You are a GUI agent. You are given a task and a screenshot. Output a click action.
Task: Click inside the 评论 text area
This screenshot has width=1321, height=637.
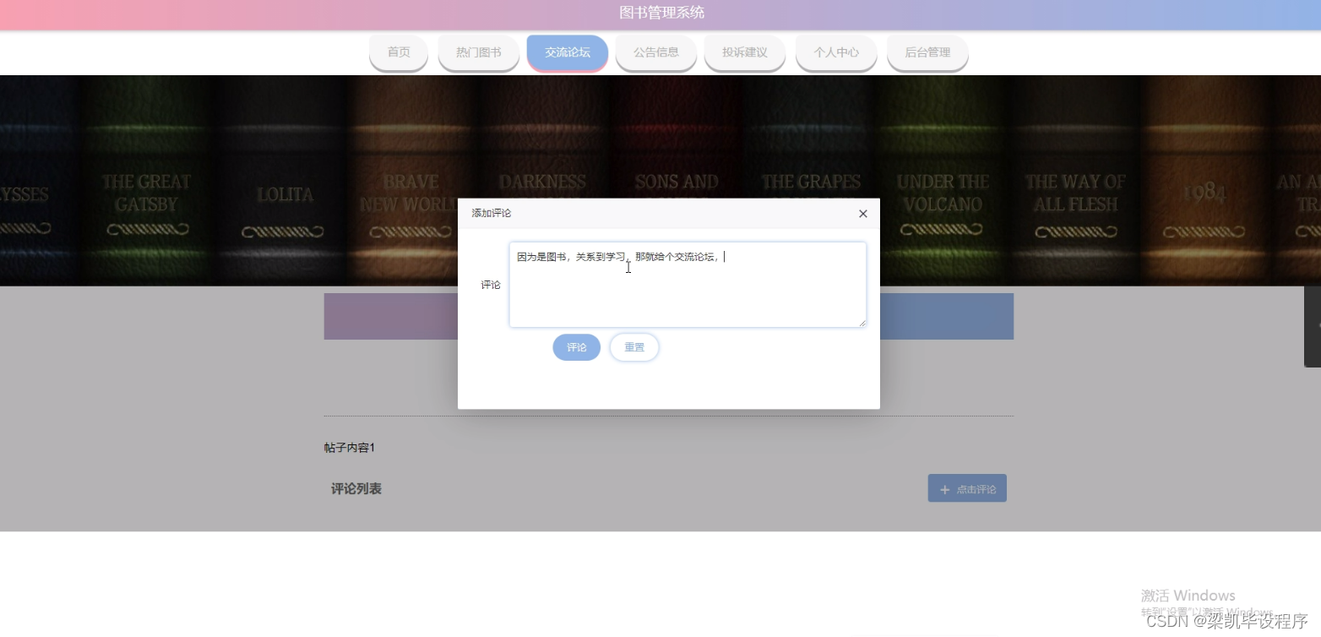click(x=687, y=284)
